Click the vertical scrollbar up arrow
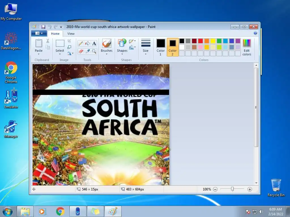 pos(256,65)
